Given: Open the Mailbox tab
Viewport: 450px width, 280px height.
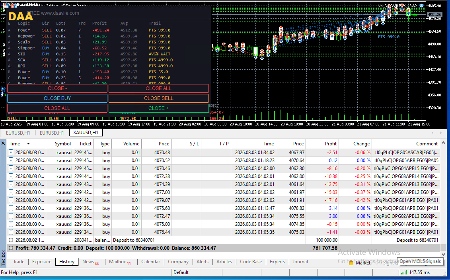Looking at the screenshot, I should (x=120, y=262).
